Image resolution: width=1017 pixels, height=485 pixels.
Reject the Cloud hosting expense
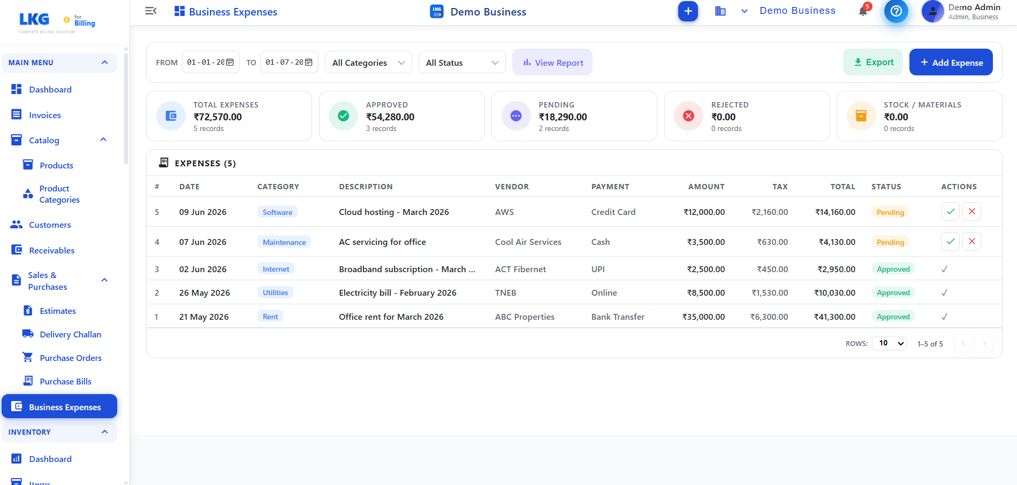[x=972, y=212]
